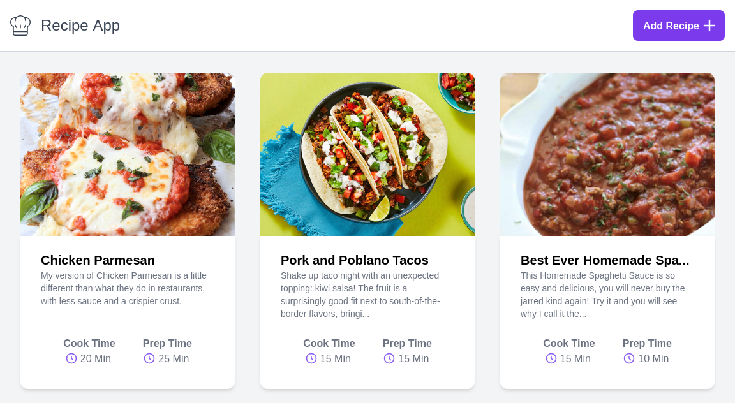735x403 pixels.
Task: Click clock icon beside Chicken Parmesan cook time
Action: point(71,358)
